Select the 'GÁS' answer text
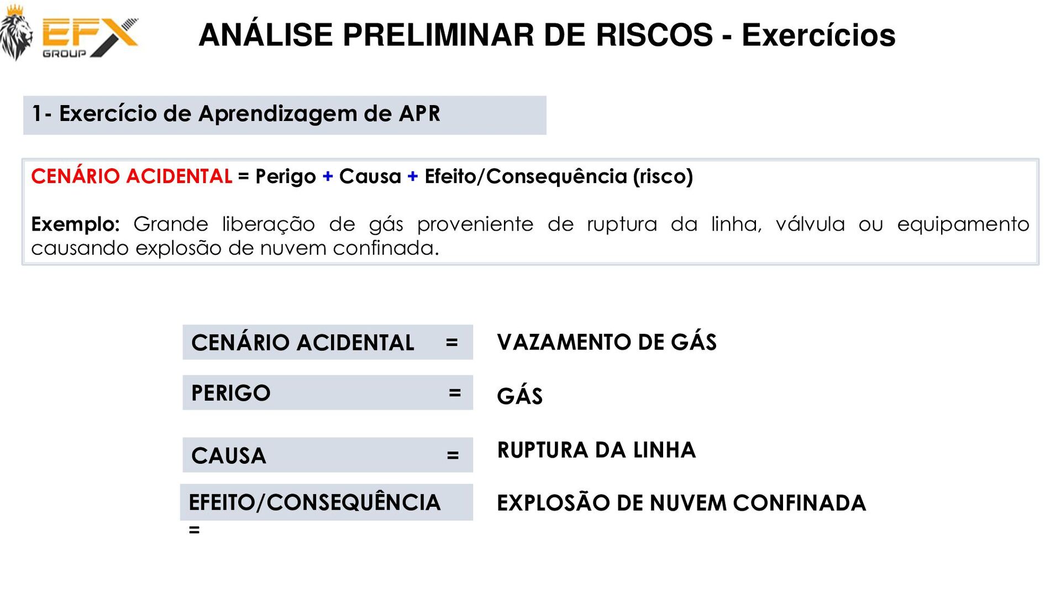Image resolution: width=1061 pixels, height=597 pixels. [x=520, y=396]
